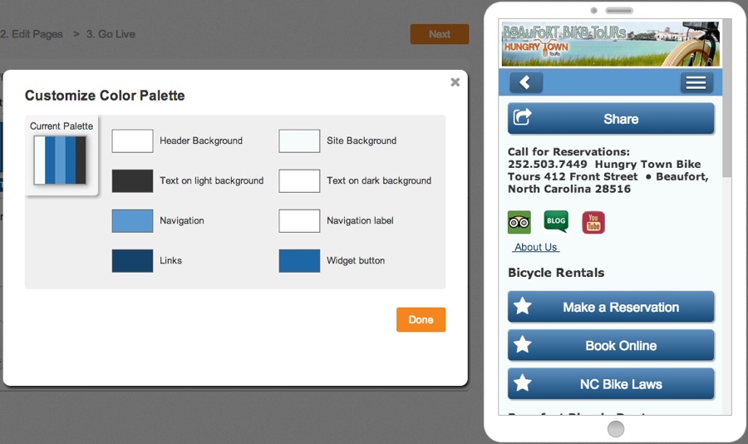Open the Header Background color swatch
The width and height of the screenshot is (748, 444).
tap(133, 141)
